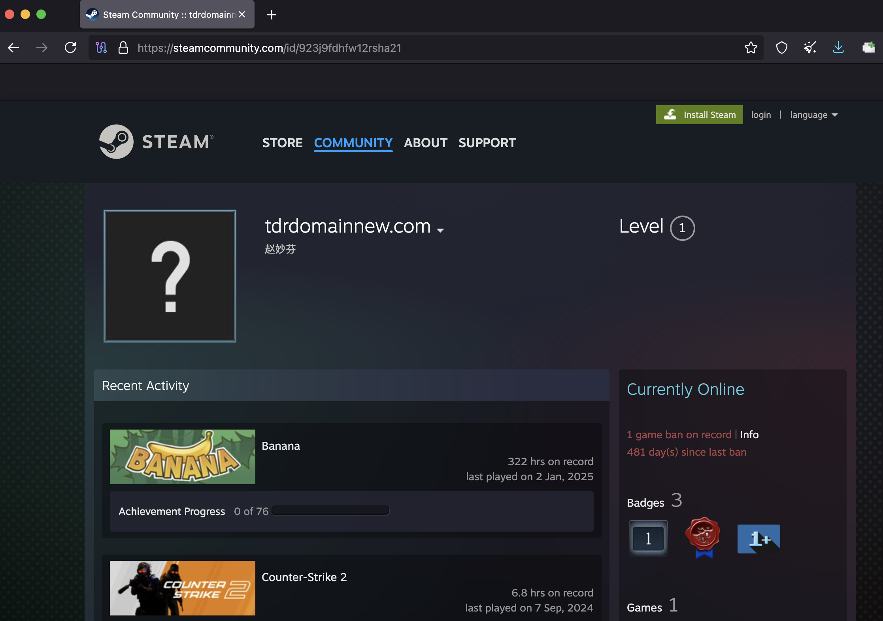Open the game ban Info link

(749, 434)
